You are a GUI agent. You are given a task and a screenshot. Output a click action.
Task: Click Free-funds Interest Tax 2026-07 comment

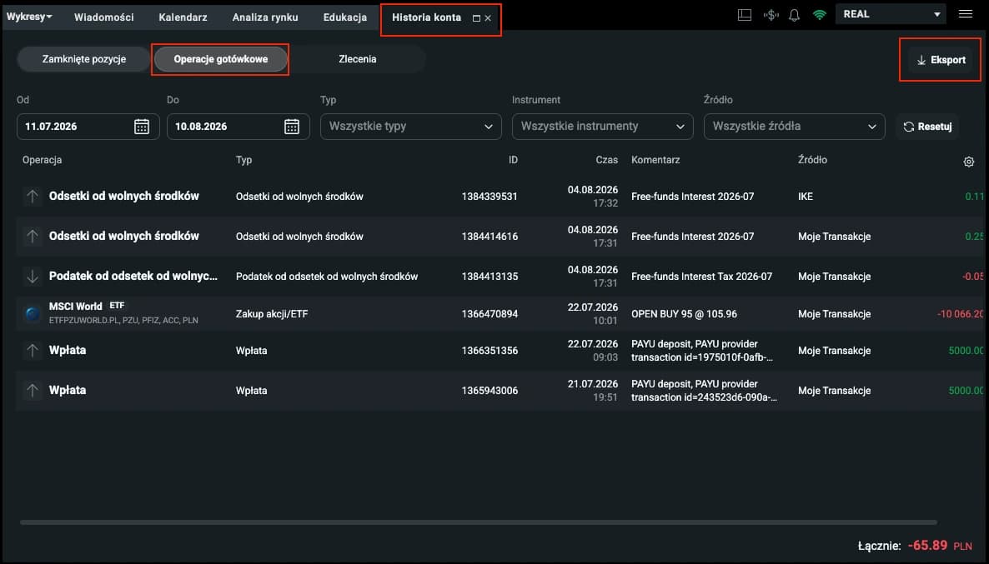701,276
